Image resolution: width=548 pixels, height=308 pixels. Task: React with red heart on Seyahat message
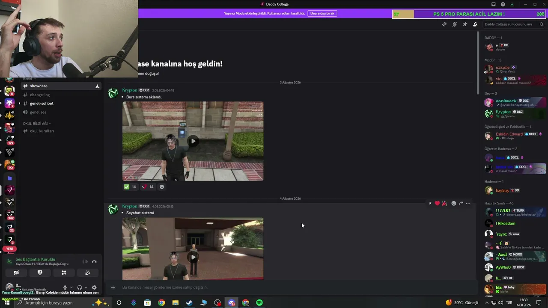click(x=437, y=203)
